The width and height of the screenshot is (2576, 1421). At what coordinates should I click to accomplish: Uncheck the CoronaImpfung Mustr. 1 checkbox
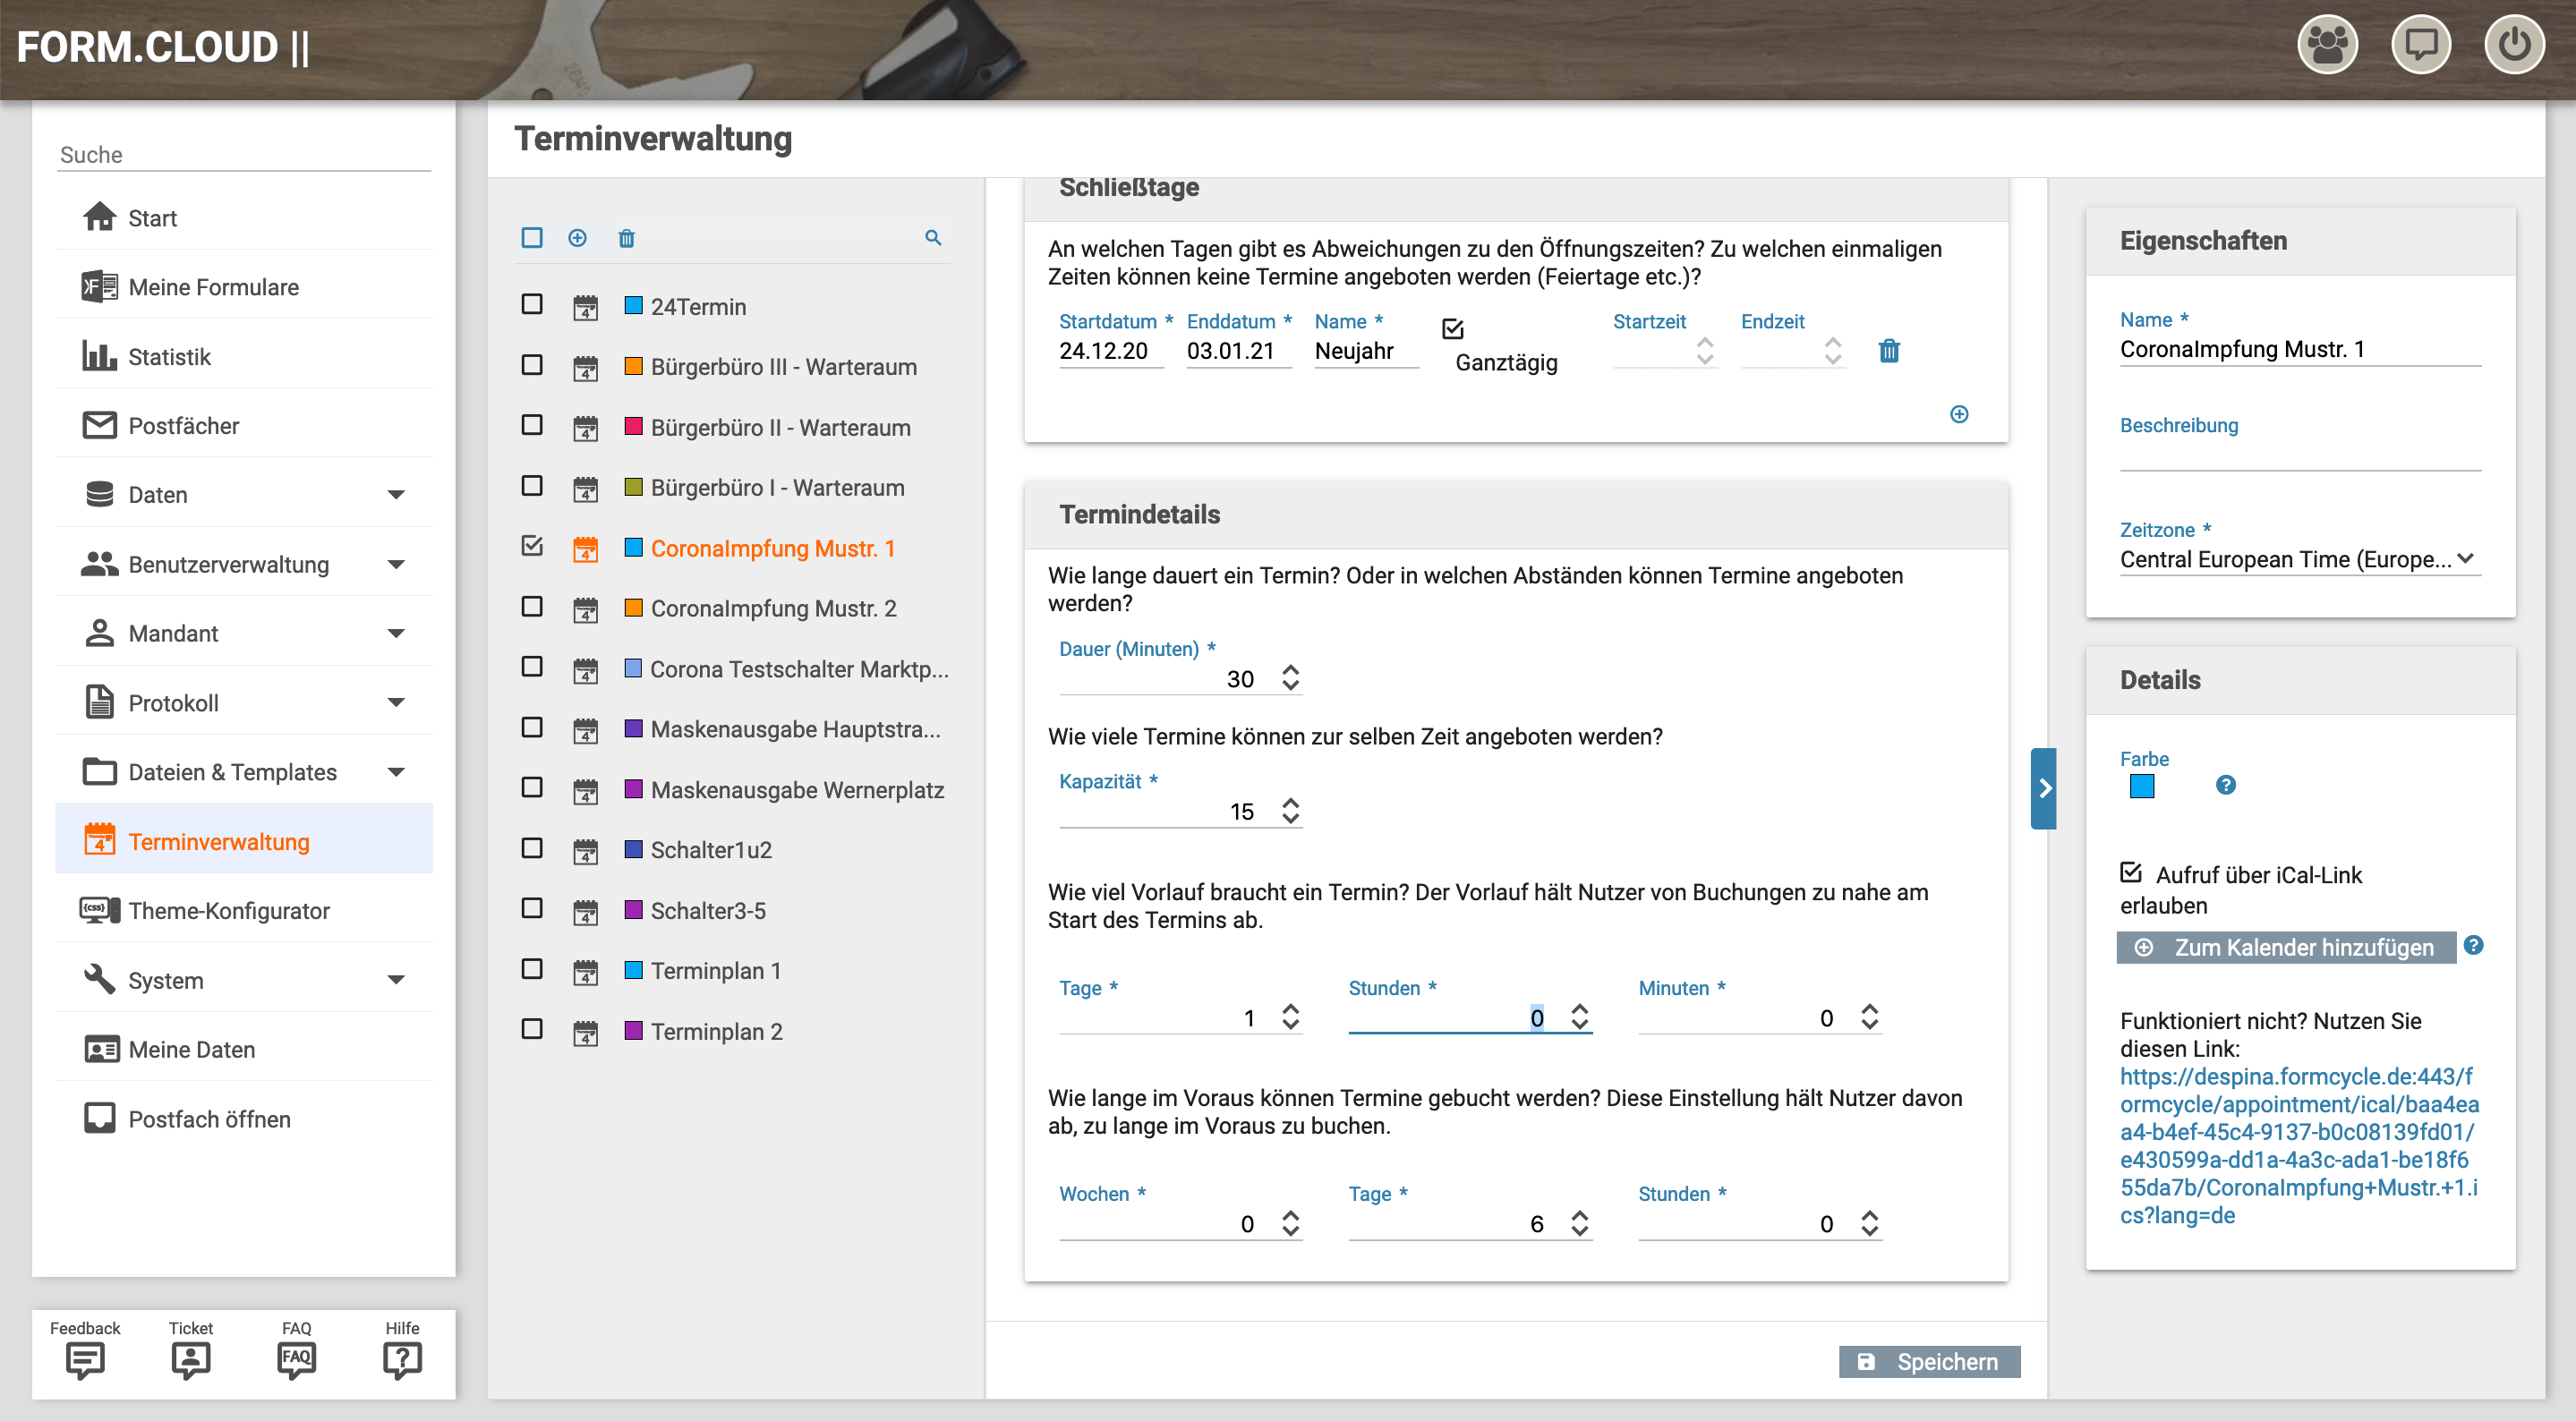tap(532, 546)
